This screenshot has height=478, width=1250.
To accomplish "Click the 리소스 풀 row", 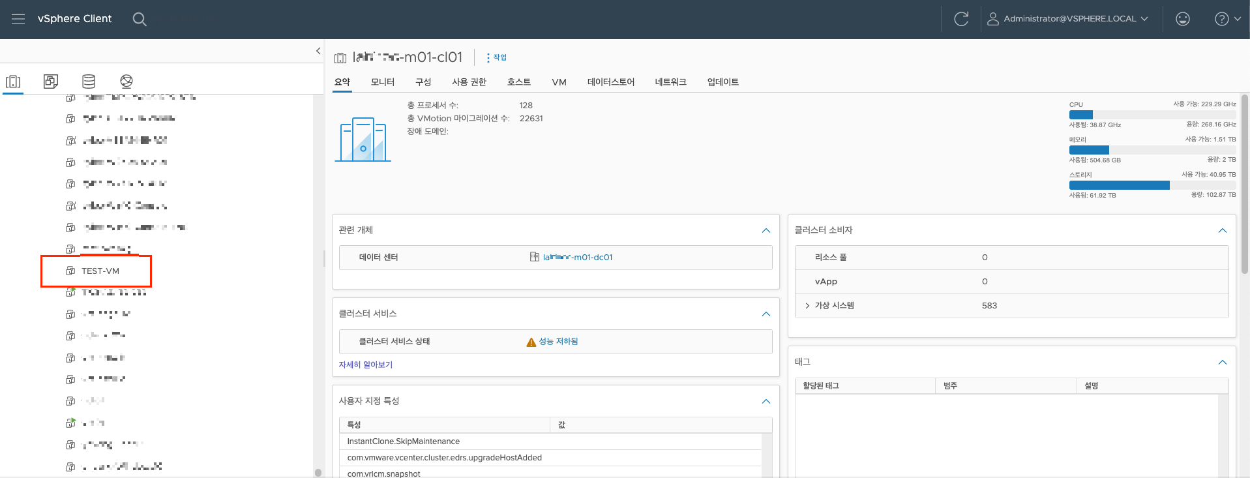I will point(1011,258).
